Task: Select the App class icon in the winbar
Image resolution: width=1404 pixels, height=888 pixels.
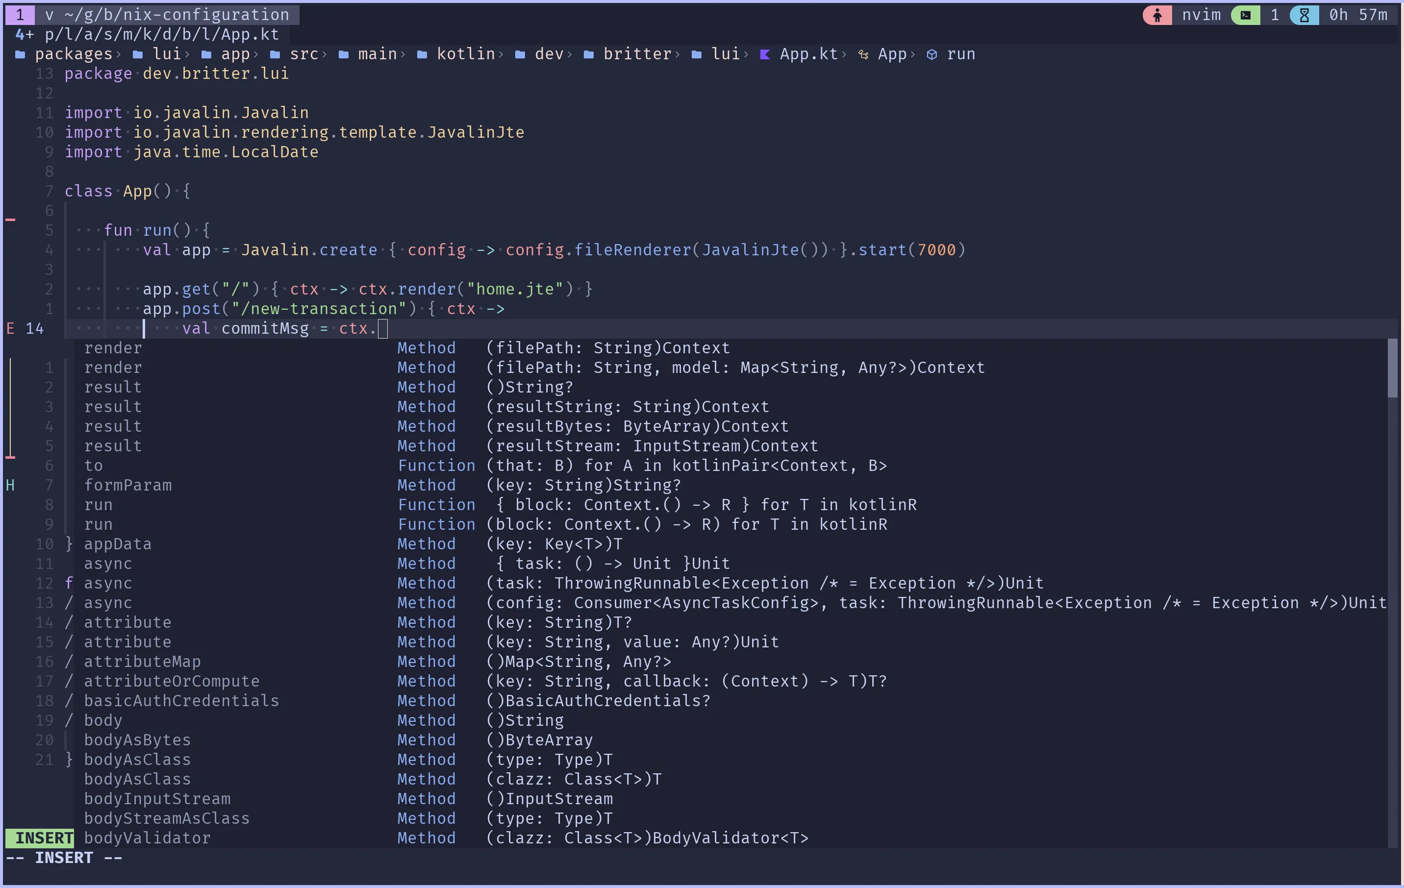Action: coord(864,53)
